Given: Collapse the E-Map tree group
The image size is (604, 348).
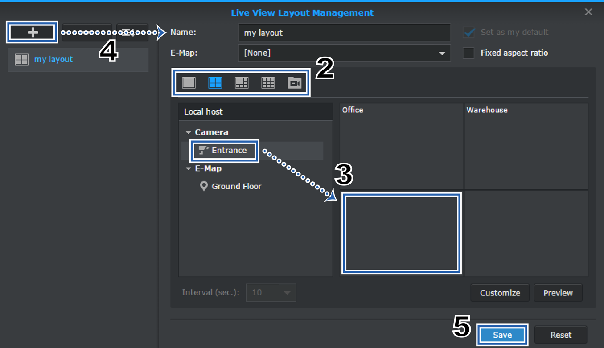Looking at the screenshot, I should pyautogui.click(x=189, y=168).
